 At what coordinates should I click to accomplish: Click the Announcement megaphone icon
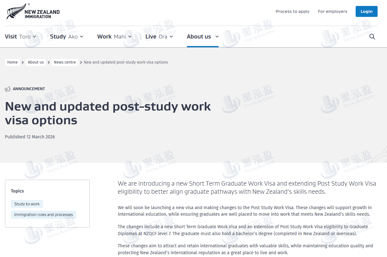[x=8, y=89]
